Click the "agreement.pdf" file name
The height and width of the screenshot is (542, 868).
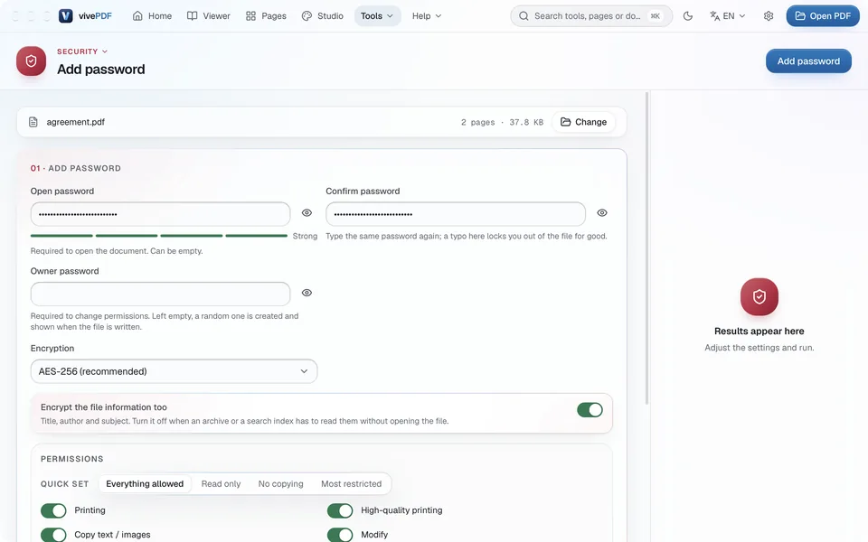[x=75, y=122]
